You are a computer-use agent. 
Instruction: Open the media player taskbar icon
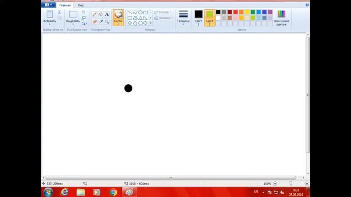[97, 192]
